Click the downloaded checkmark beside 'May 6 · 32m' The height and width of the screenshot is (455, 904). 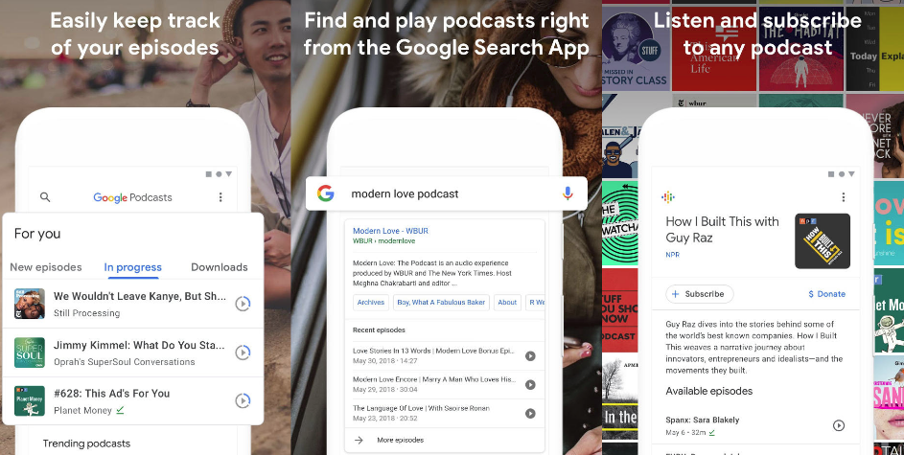click(712, 432)
